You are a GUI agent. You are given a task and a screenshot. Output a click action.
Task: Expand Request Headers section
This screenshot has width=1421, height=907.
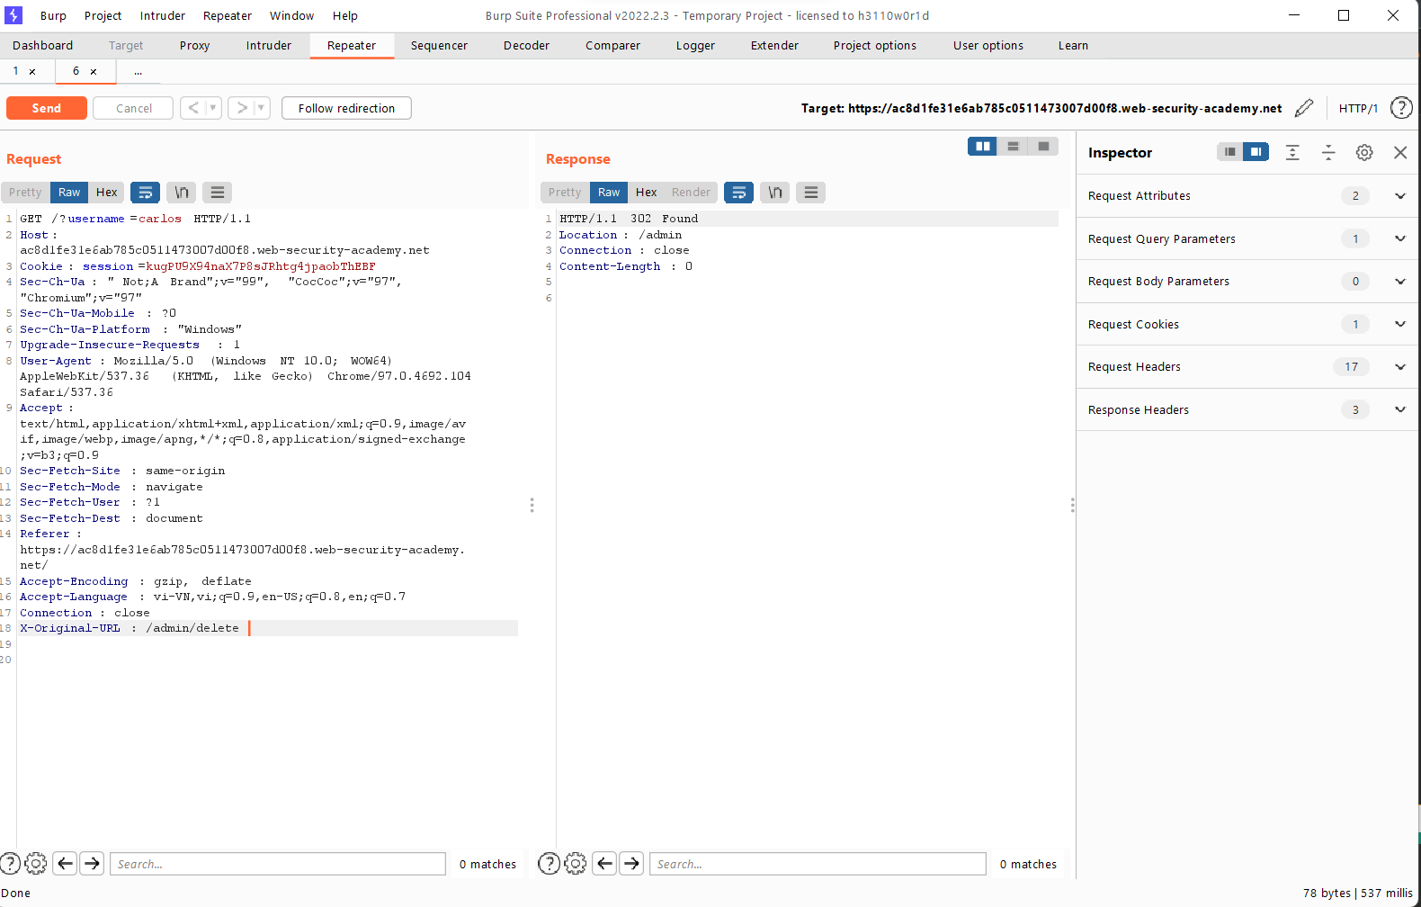[x=1399, y=367]
